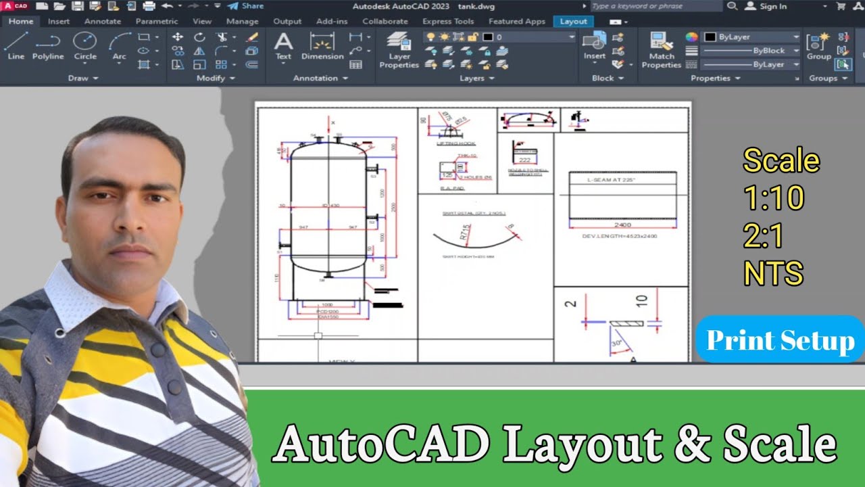The image size is (865, 487).
Task: Select the Scale tool
Action: [x=199, y=64]
